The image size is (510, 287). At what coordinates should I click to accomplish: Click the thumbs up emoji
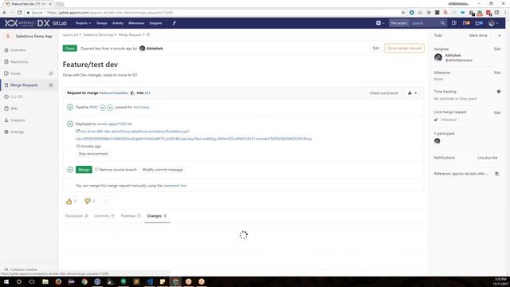(69, 202)
